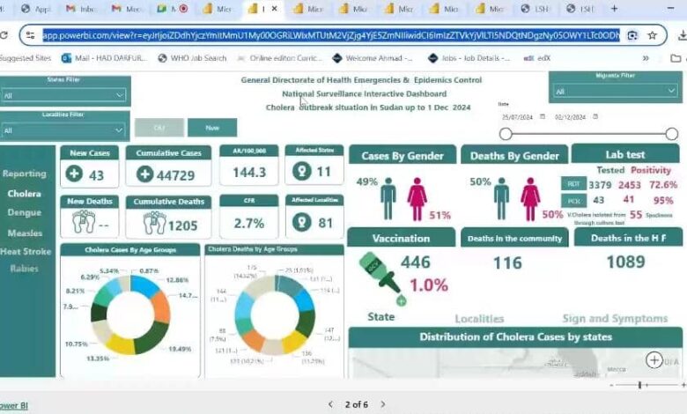The width and height of the screenshot is (687, 414).
Task: Toggle the Old view button
Action: pyautogui.click(x=159, y=128)
